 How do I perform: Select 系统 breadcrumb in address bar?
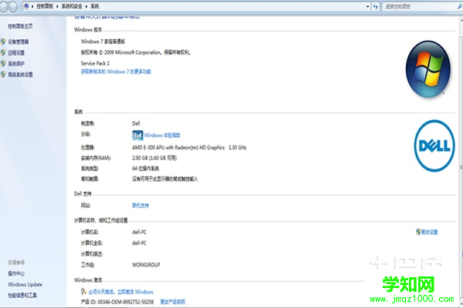[x=94, y=6]
